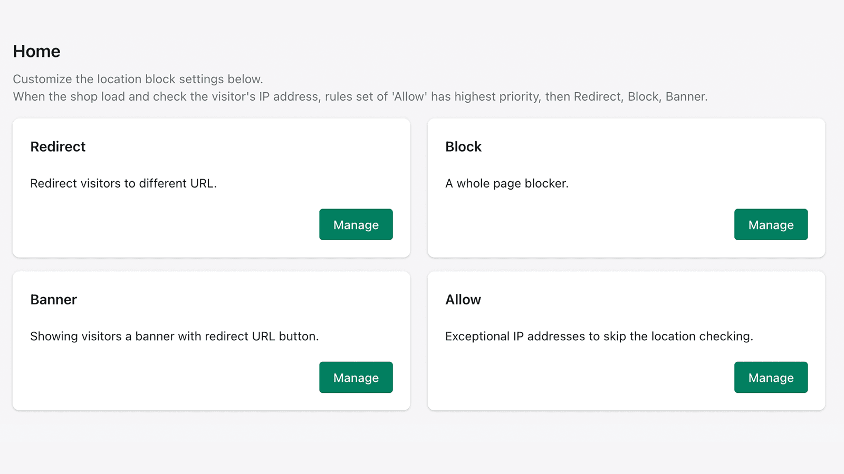Select the Banner card heading

tap(53, 299)
